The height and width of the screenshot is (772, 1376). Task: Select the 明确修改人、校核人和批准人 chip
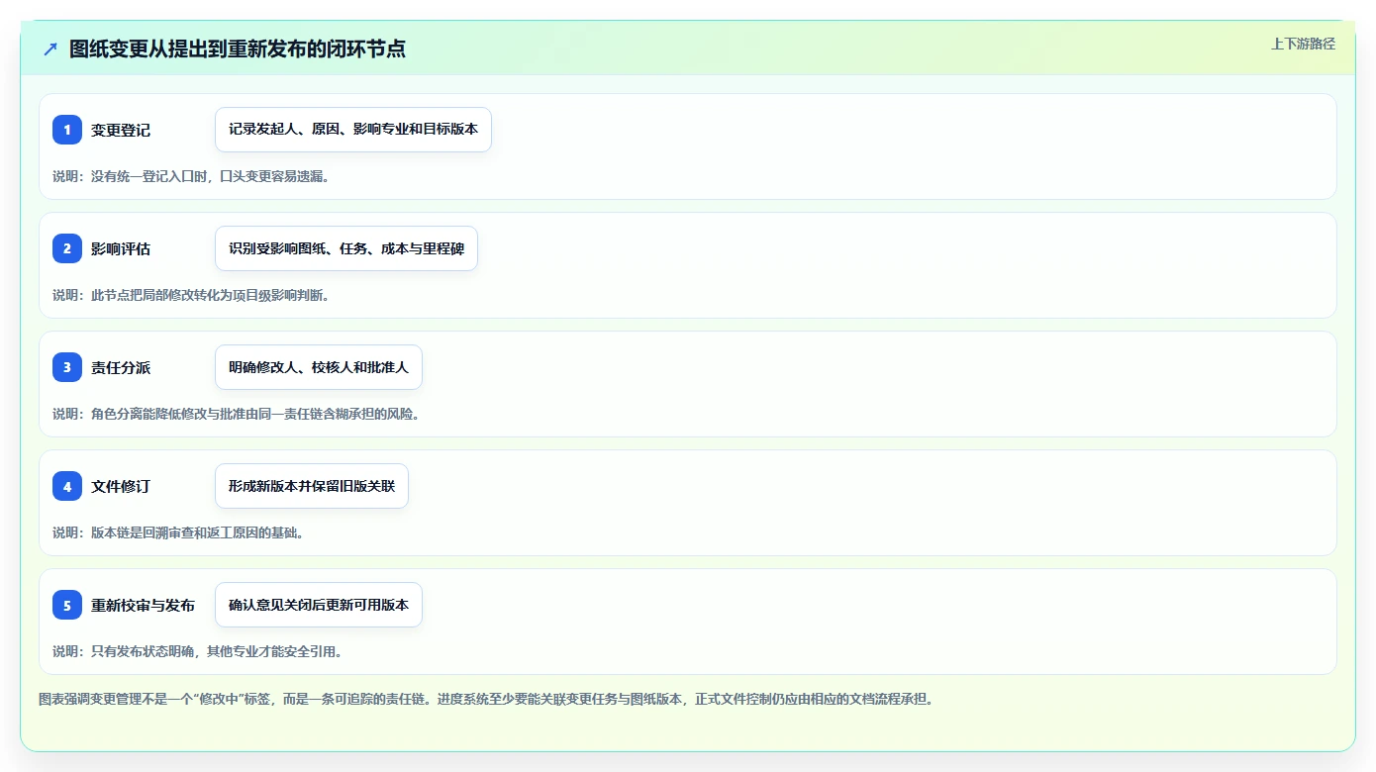(x=319, y=367)
